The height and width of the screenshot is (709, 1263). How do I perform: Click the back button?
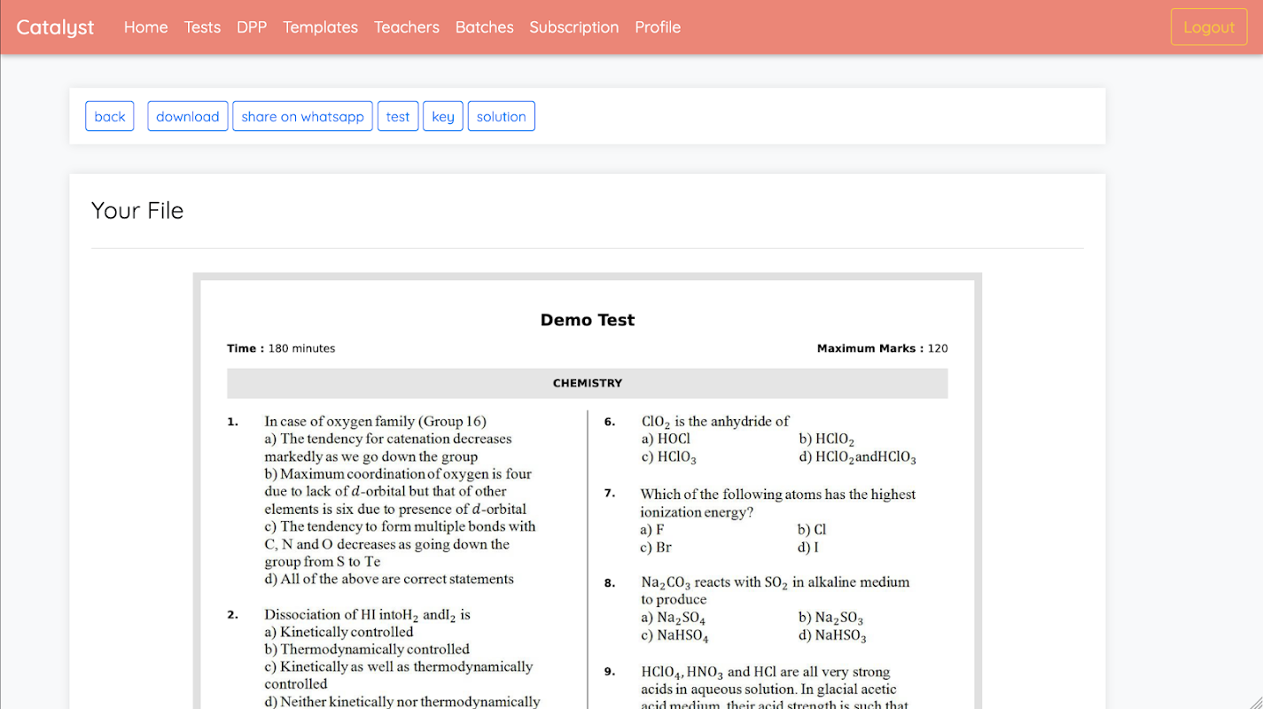(110, 116)
